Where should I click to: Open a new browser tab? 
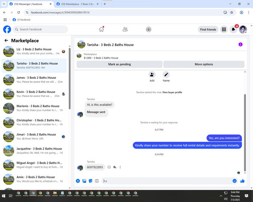click(105, 4)
